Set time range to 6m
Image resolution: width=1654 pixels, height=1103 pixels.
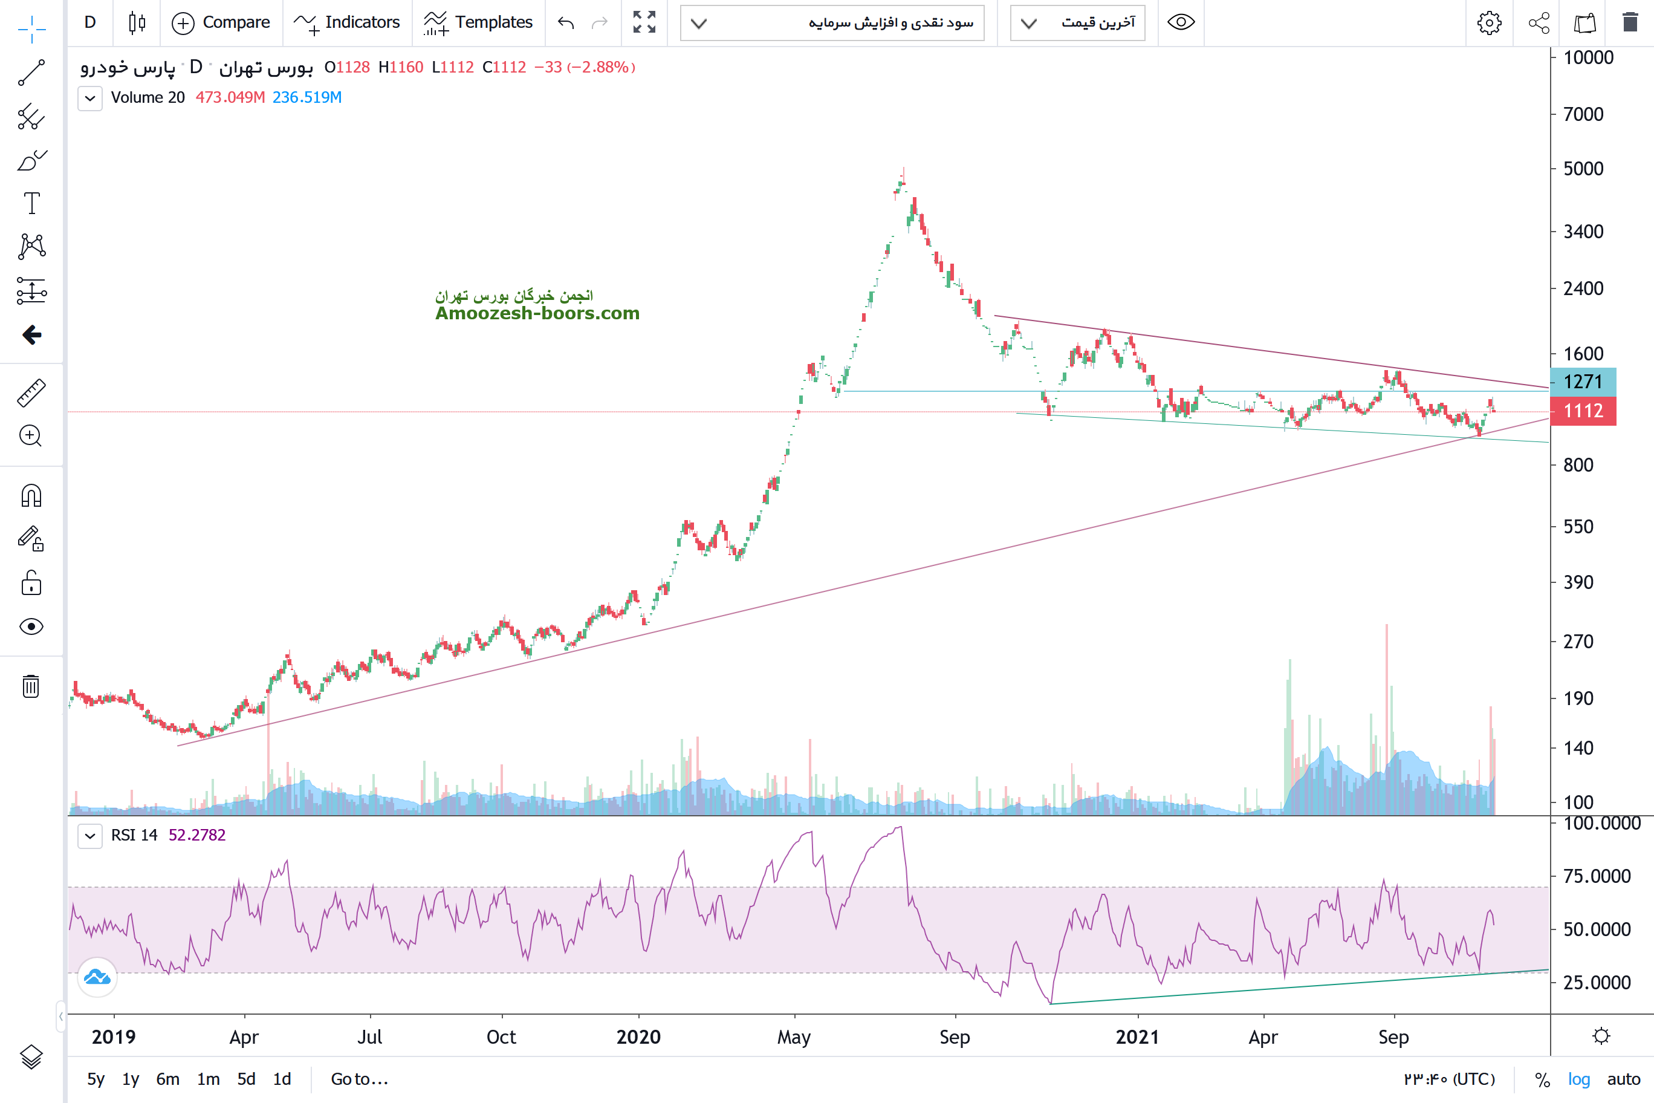point(167,1079)
